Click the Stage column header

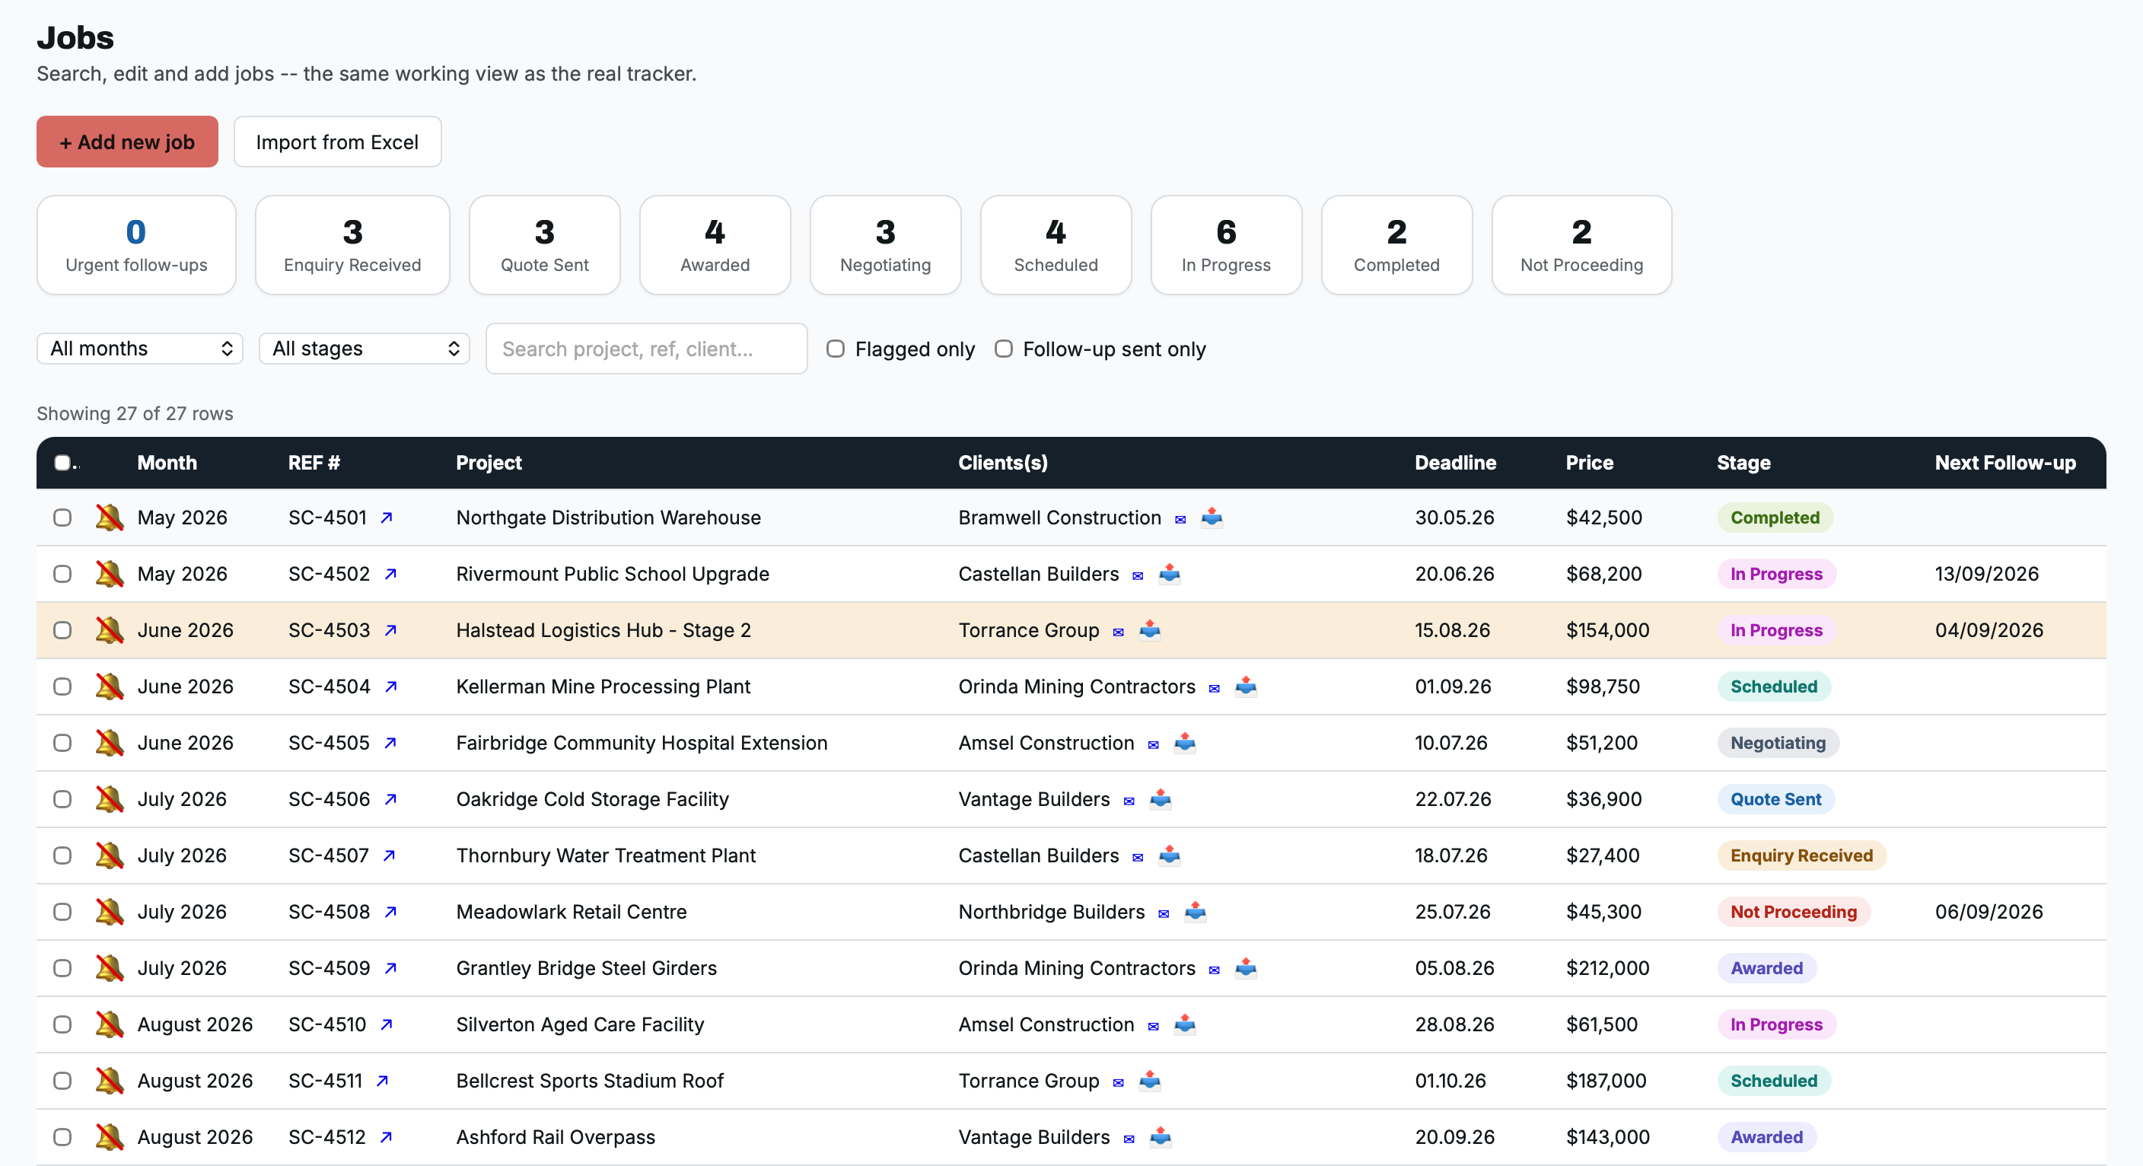point(1743,463)
